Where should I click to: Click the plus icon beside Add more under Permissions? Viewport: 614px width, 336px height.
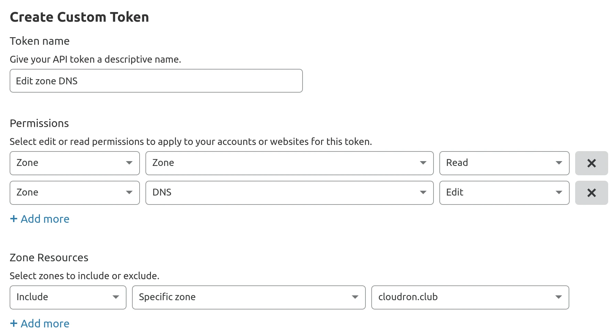(x=14, y=219)
